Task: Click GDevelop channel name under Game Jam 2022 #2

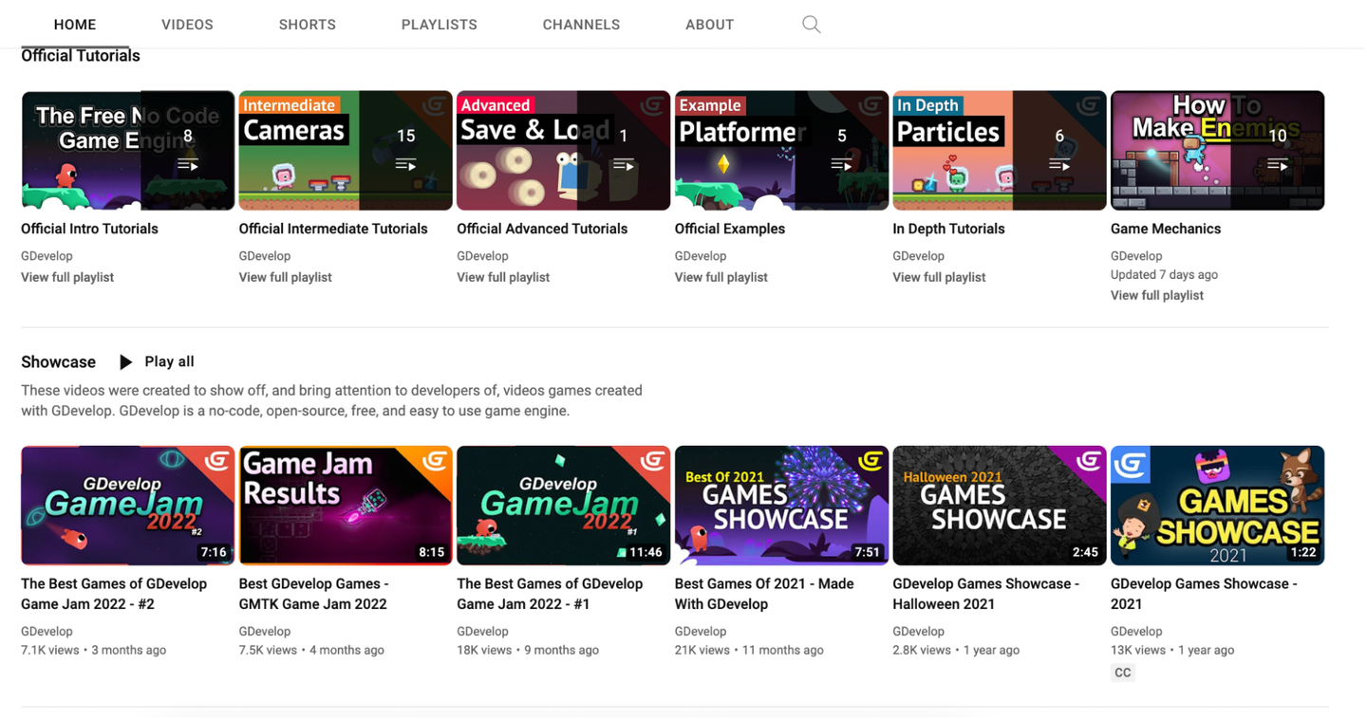Action: pyautogui.click(x=47, y=631)
